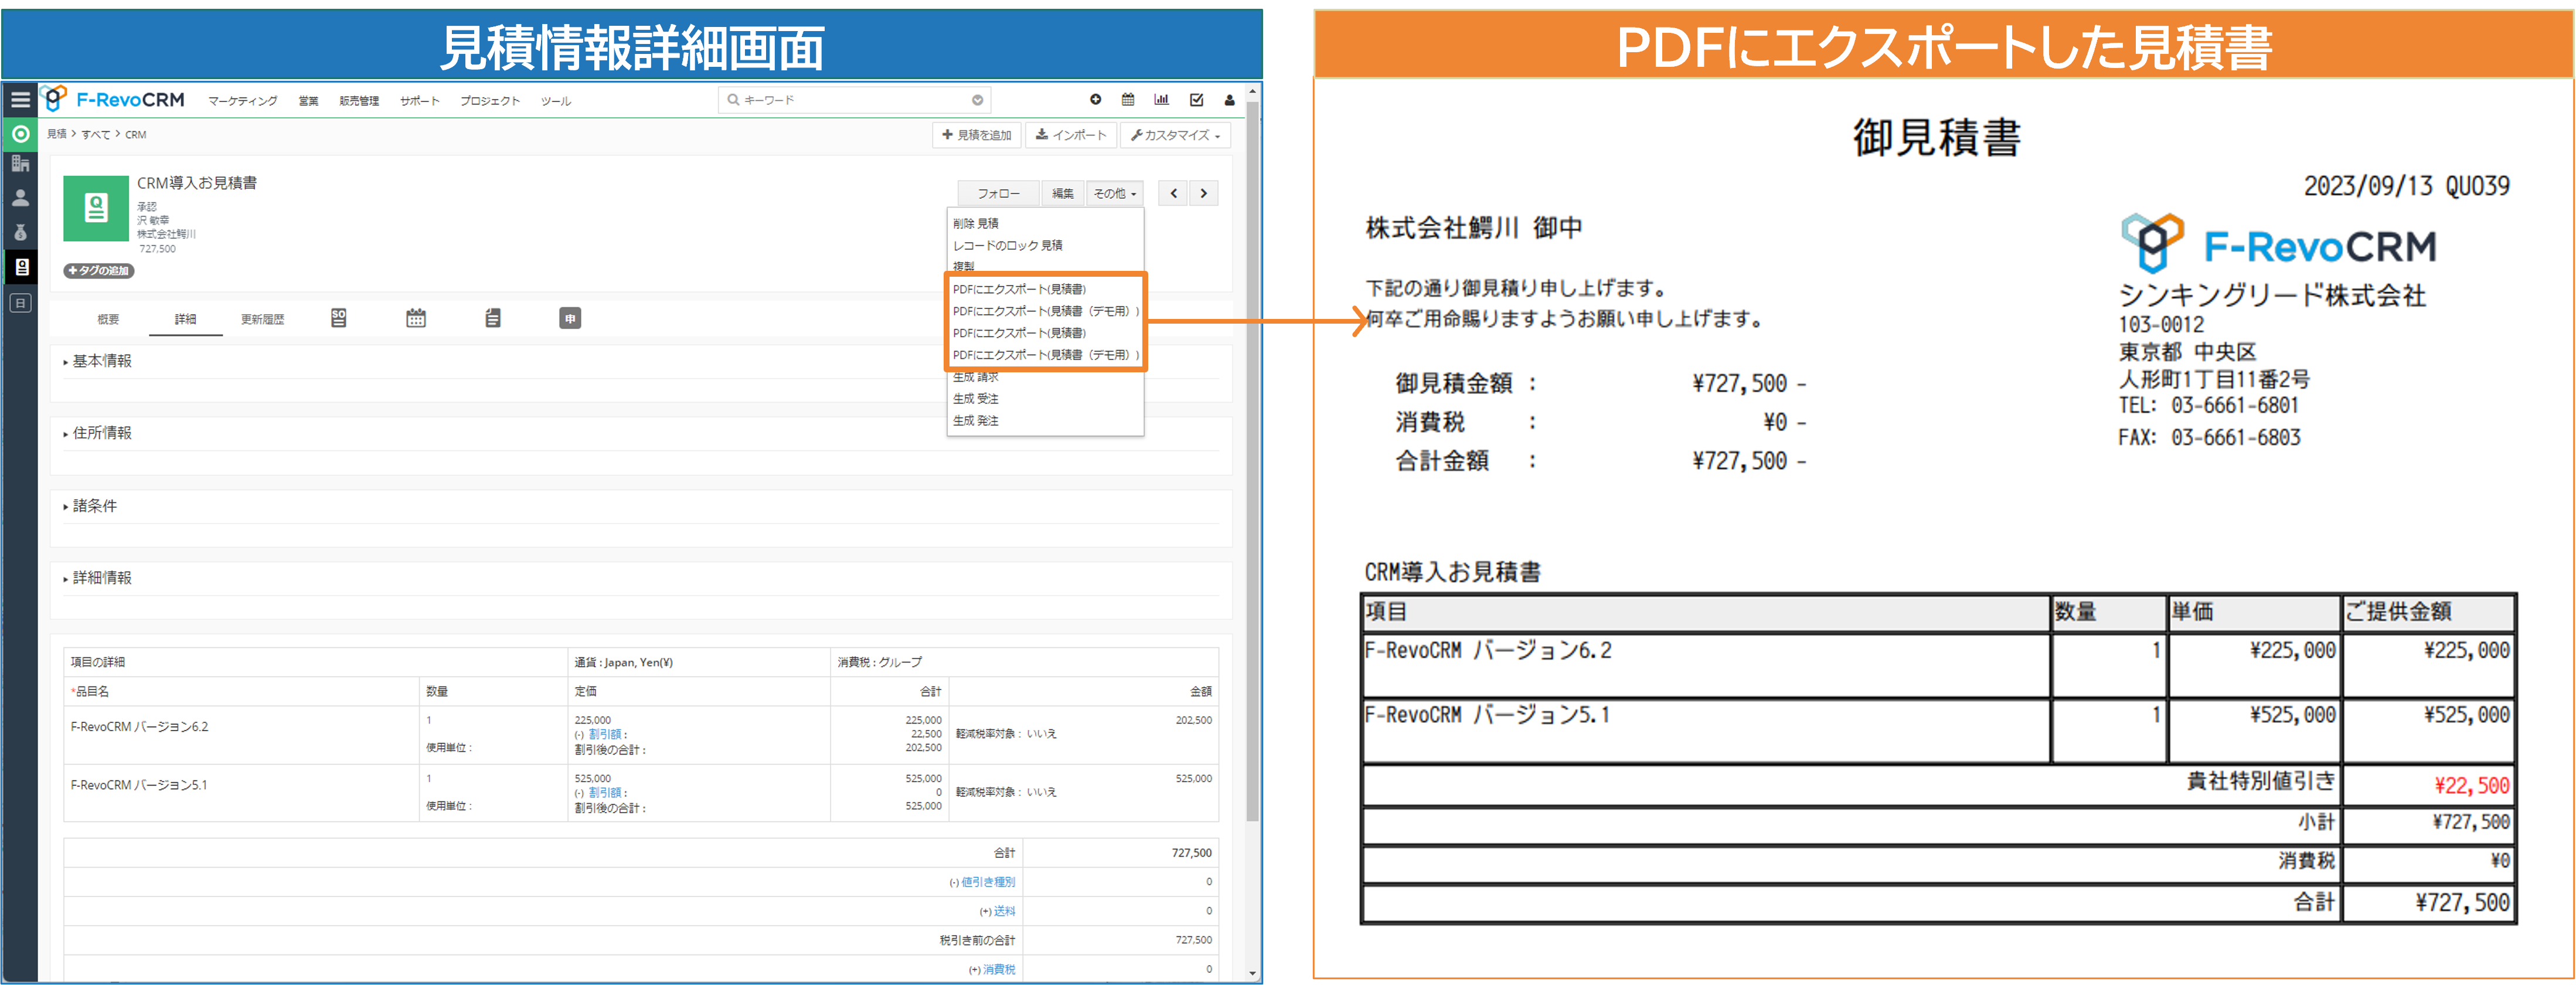This screenshot has height=985, width=2576.
Task: Go to previous record arrow
Action: tap(1173, 193)
